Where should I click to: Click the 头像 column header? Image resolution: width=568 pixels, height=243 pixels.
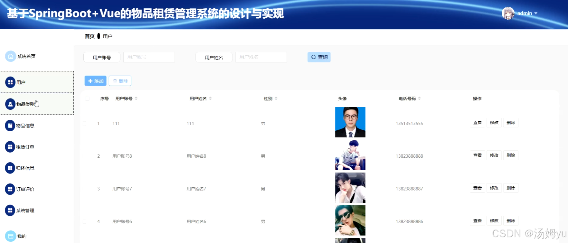tap(342, 98)
